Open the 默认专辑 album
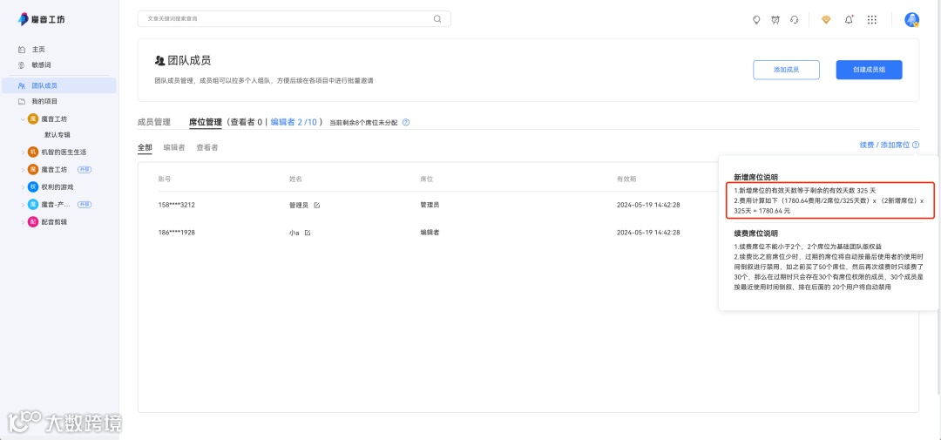Screen dimensions: 941x440 point(58,135)
